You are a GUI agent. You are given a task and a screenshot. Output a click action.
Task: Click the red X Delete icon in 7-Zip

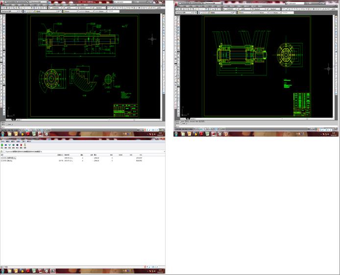click(x=21, y=145)
